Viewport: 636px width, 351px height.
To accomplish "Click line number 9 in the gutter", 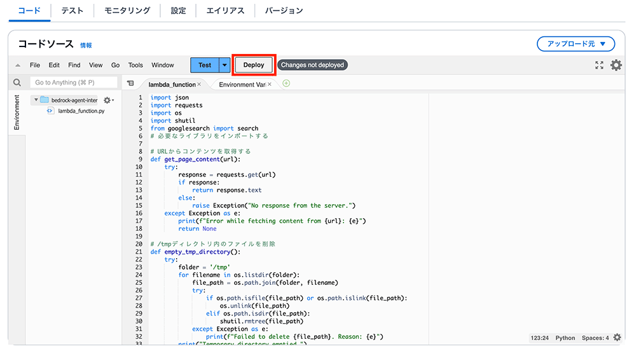I will click(141, 160).
